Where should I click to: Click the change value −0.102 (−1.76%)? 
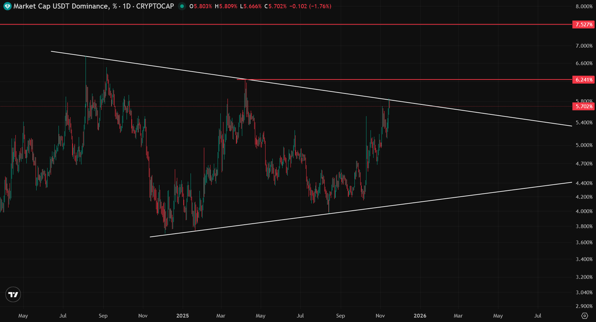pos(311,6)
